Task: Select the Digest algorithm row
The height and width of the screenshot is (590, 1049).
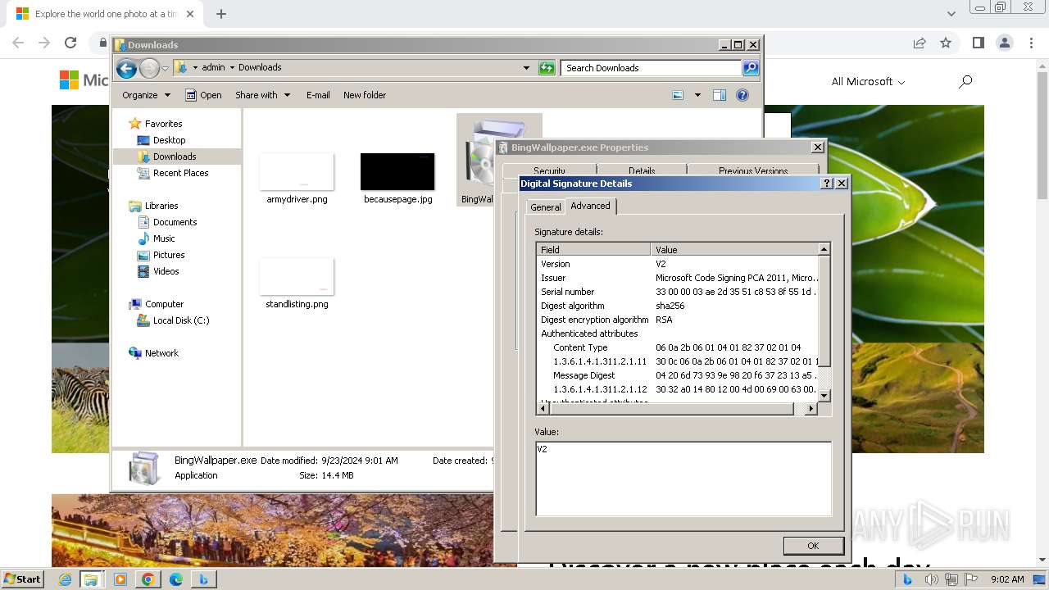Action: 678,306
